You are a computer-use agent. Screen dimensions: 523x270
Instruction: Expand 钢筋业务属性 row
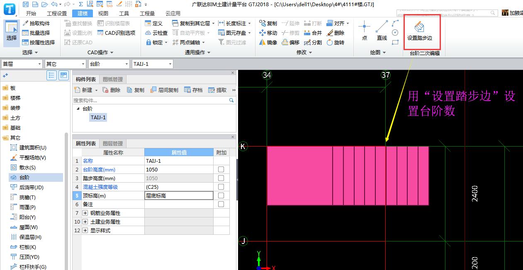85,213
